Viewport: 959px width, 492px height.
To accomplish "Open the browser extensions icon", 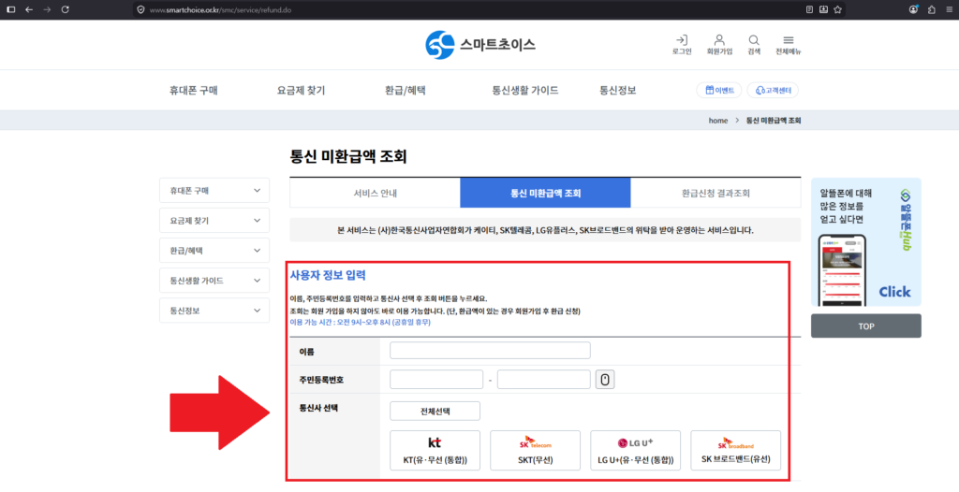I will tap(932, 9).
